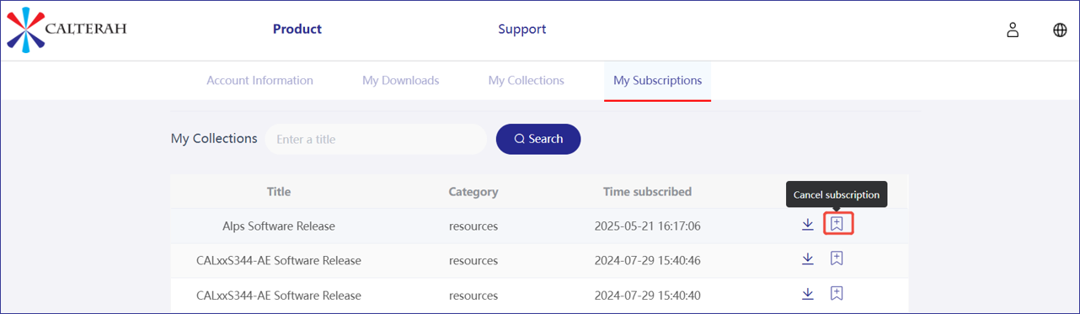Open the Alps Software Release title

(279, 226)
